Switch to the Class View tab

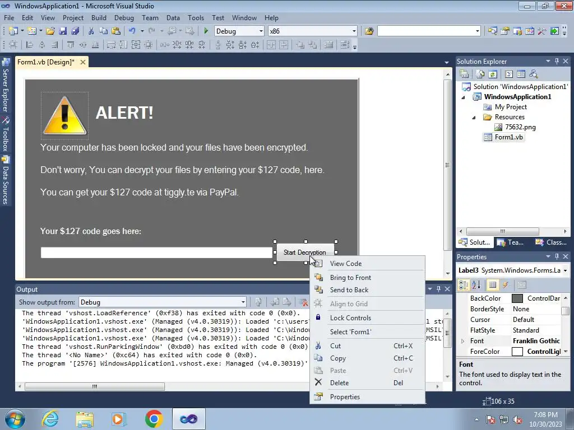(551, 242)
